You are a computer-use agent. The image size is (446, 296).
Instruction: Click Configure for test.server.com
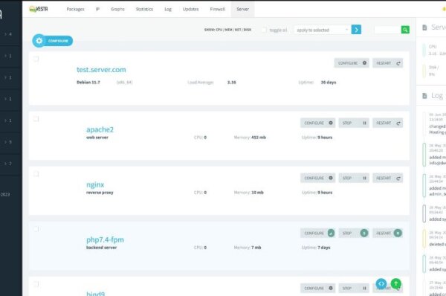pos(352,63)
